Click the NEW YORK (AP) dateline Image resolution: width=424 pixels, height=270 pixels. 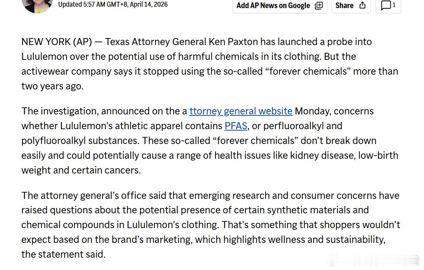57,42
